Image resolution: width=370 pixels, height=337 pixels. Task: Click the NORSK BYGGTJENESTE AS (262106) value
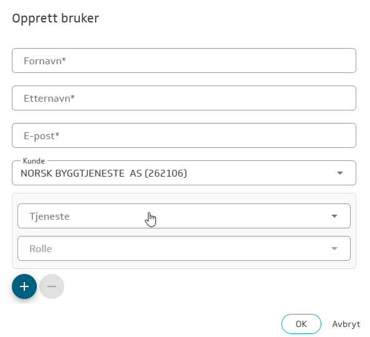(x=104, y=173)
